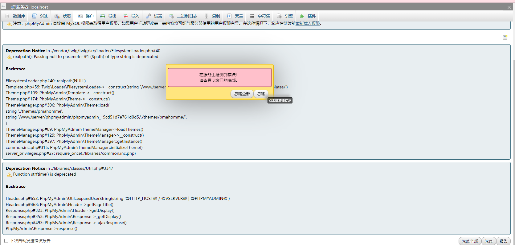
Task: Click the line 'PhpMyAdmin\Response->response()'
Action: click(41, 229)
